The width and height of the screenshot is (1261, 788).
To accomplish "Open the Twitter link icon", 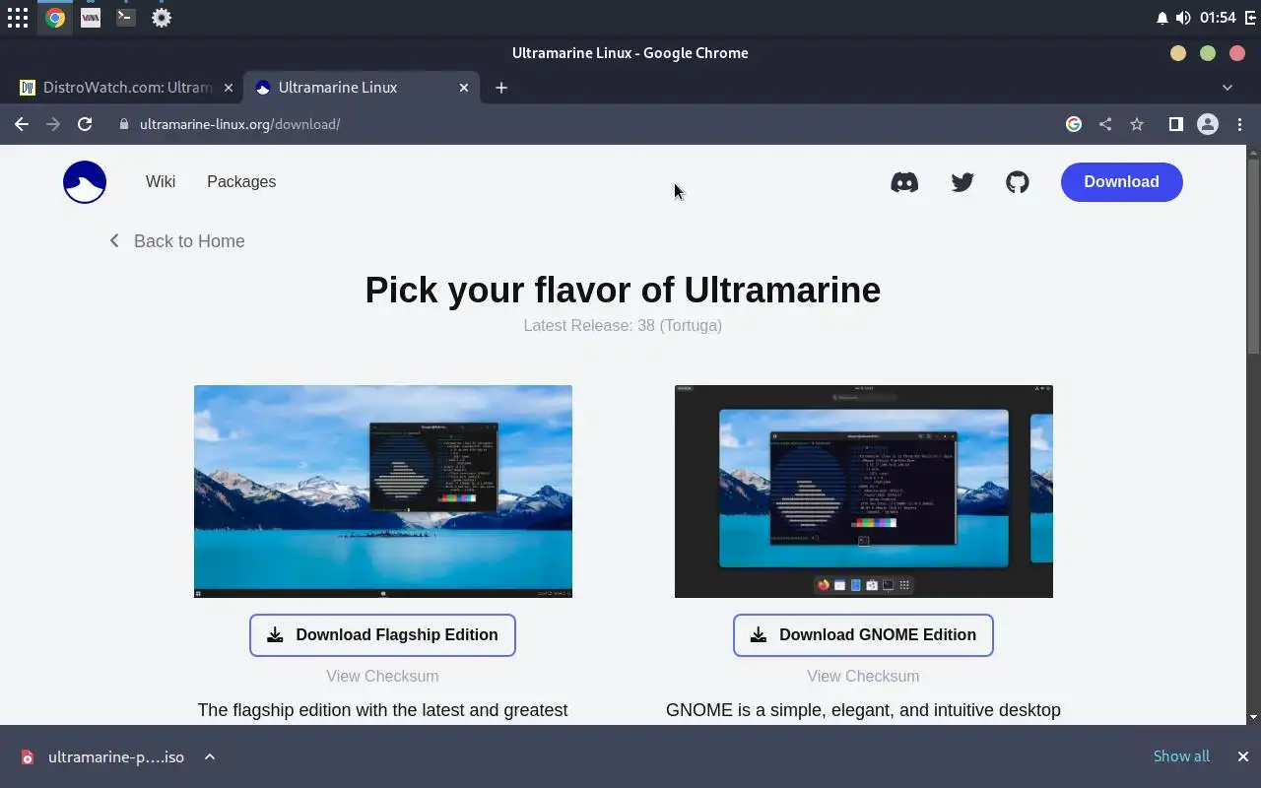I will 962,182.
